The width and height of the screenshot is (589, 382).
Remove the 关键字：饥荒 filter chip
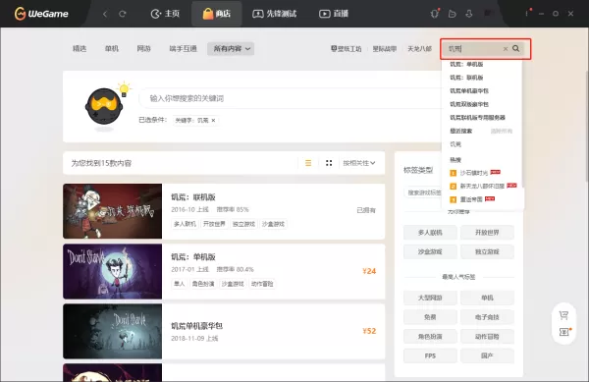[213, 120]
